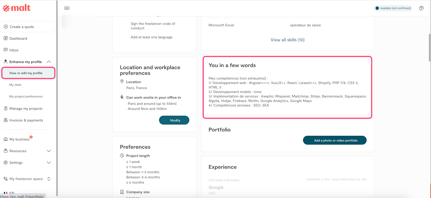
Task: Click Add a photo or video portfolio
Action: (x=335, y=140)
